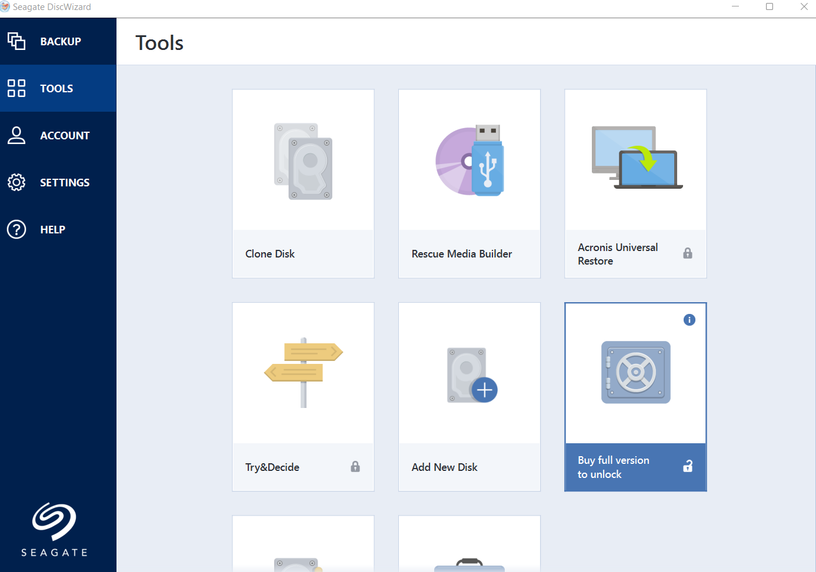816x572 pixels.
Task: Launch Rescue Media Builder USB disc icon
Action: [470, 160]
